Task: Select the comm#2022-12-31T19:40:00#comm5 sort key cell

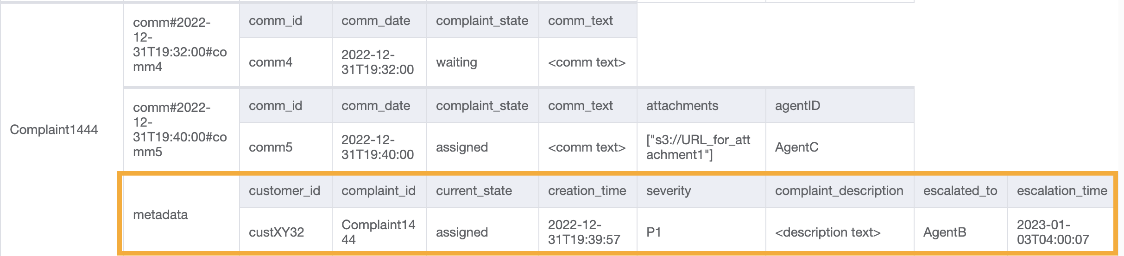Action: pyautogui.click(x=180, y=130)
